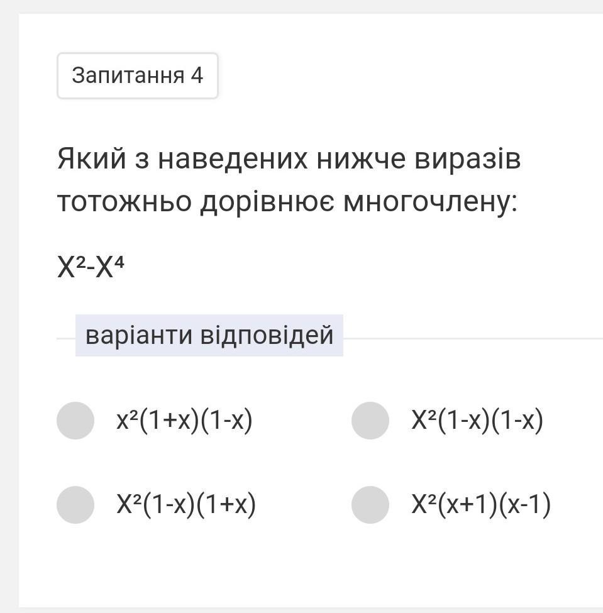Viewport: 603px width, 613px height.
Task: Click the word 'многочлену' in the question
Action: pos(429,202)
